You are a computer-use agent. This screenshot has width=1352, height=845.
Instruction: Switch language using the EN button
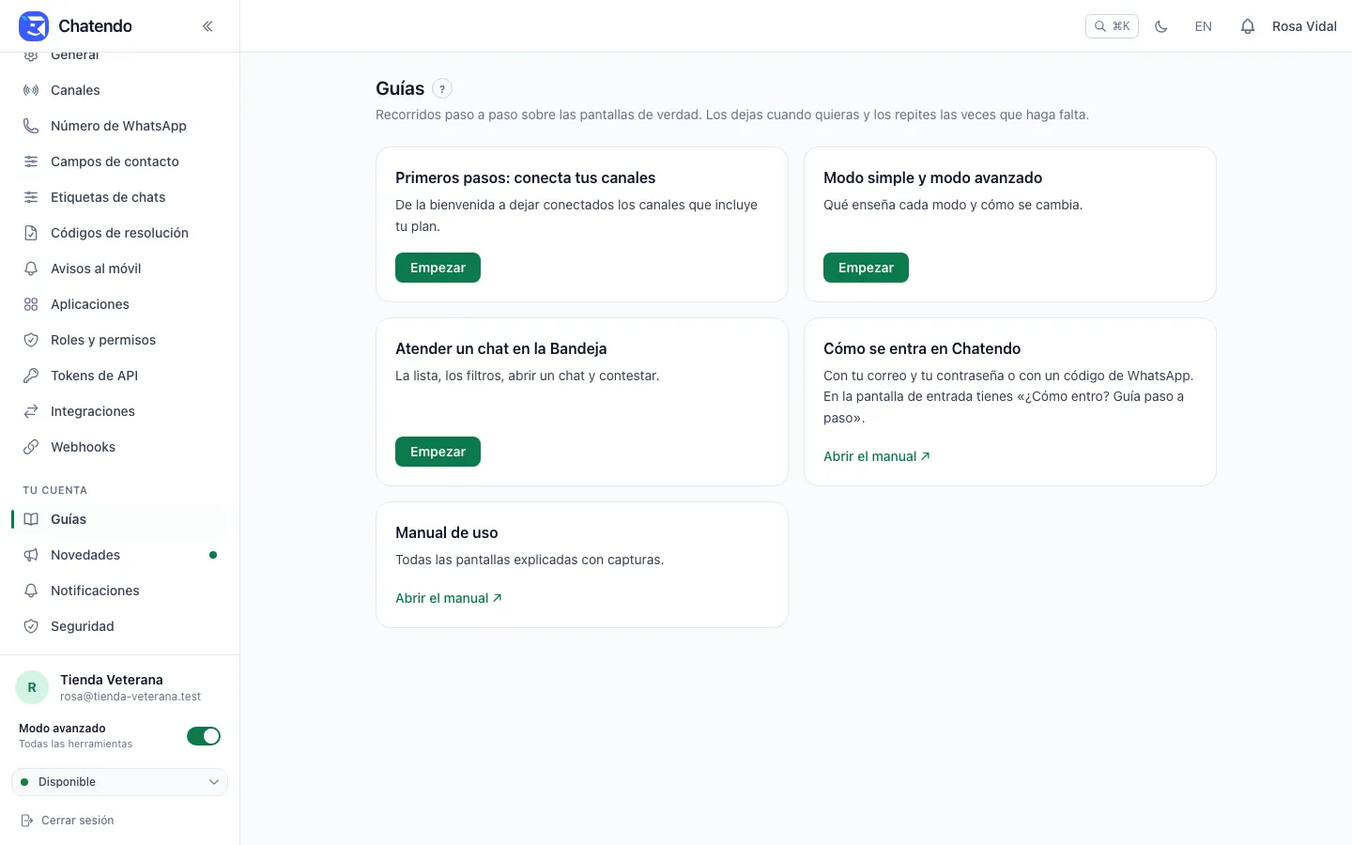[1204, 26]
